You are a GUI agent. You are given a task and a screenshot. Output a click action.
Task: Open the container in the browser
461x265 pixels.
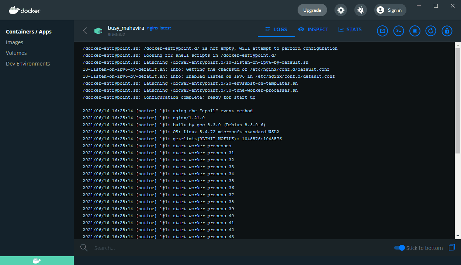coord(382,31)
